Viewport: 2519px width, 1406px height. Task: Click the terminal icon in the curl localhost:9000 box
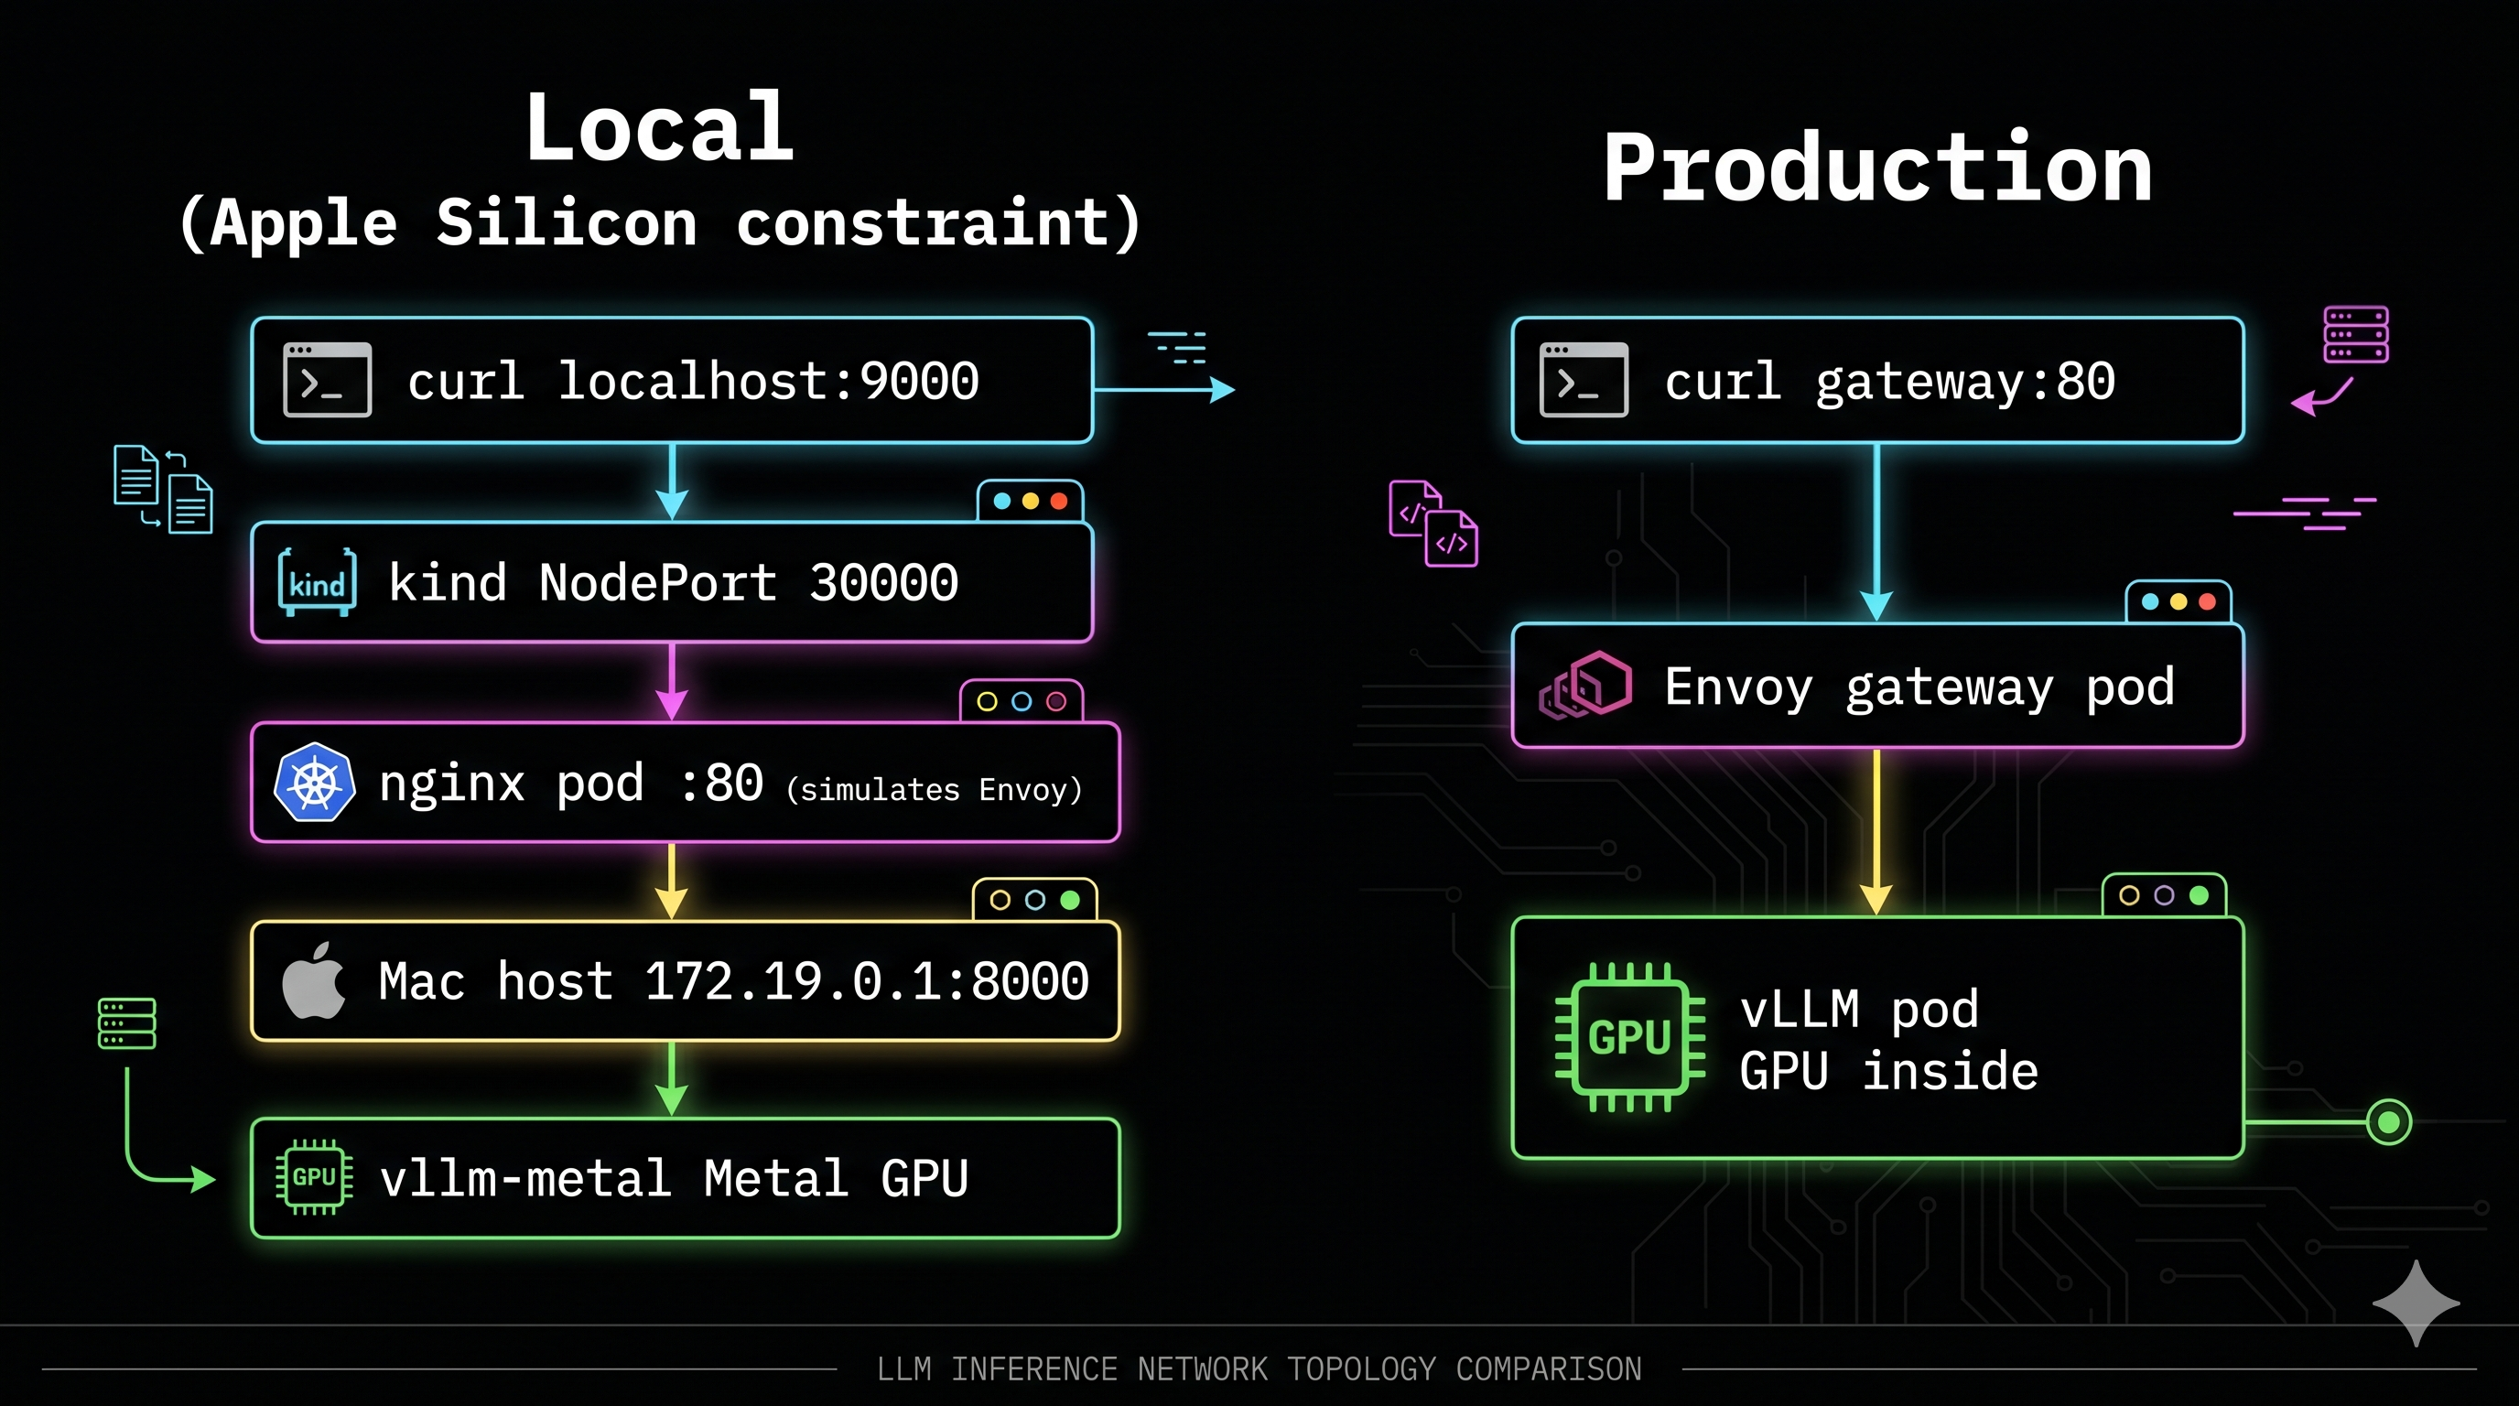(326, 379)
